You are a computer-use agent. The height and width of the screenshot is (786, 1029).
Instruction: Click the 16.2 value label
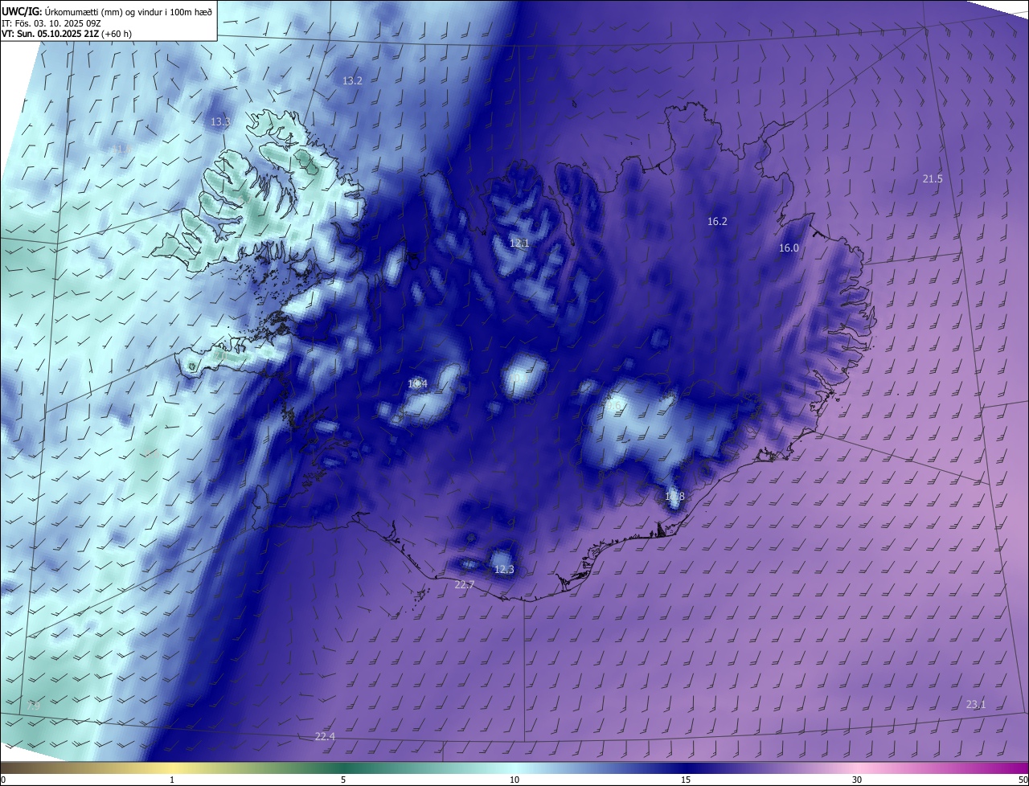coord(717,221)
